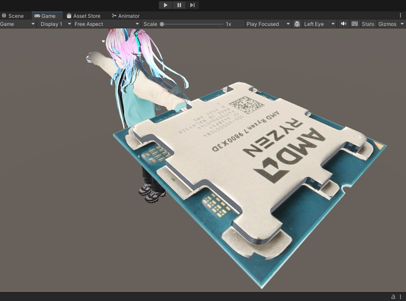The height and width of the screenshot is (301, 406).
Task: Toggle the keyboard shortcuts icon
Action: coord(355,24)
